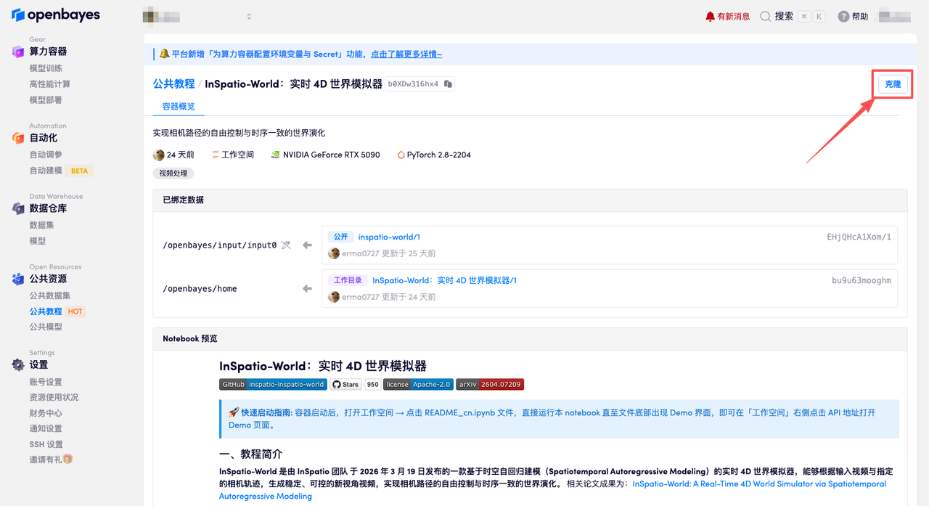Open the InSpatio-World paper link
This screenshot has width=929, height=506.
(552, 490)
